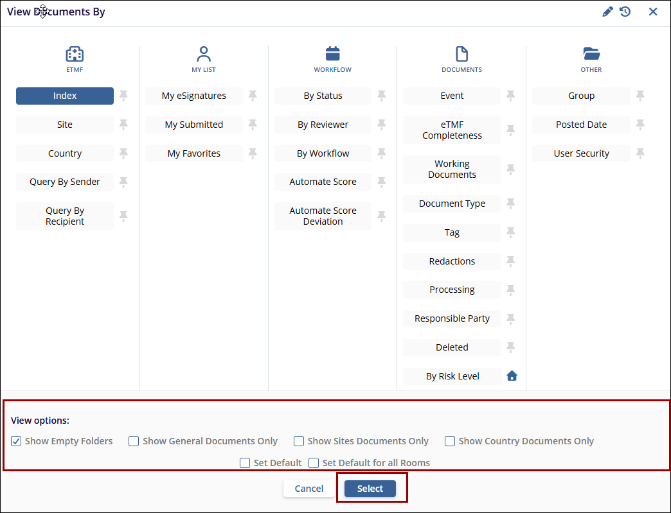Click the Select button
The width and height of the screenshot is (671, 513).
pyautogui.click(x=370, y=489)
